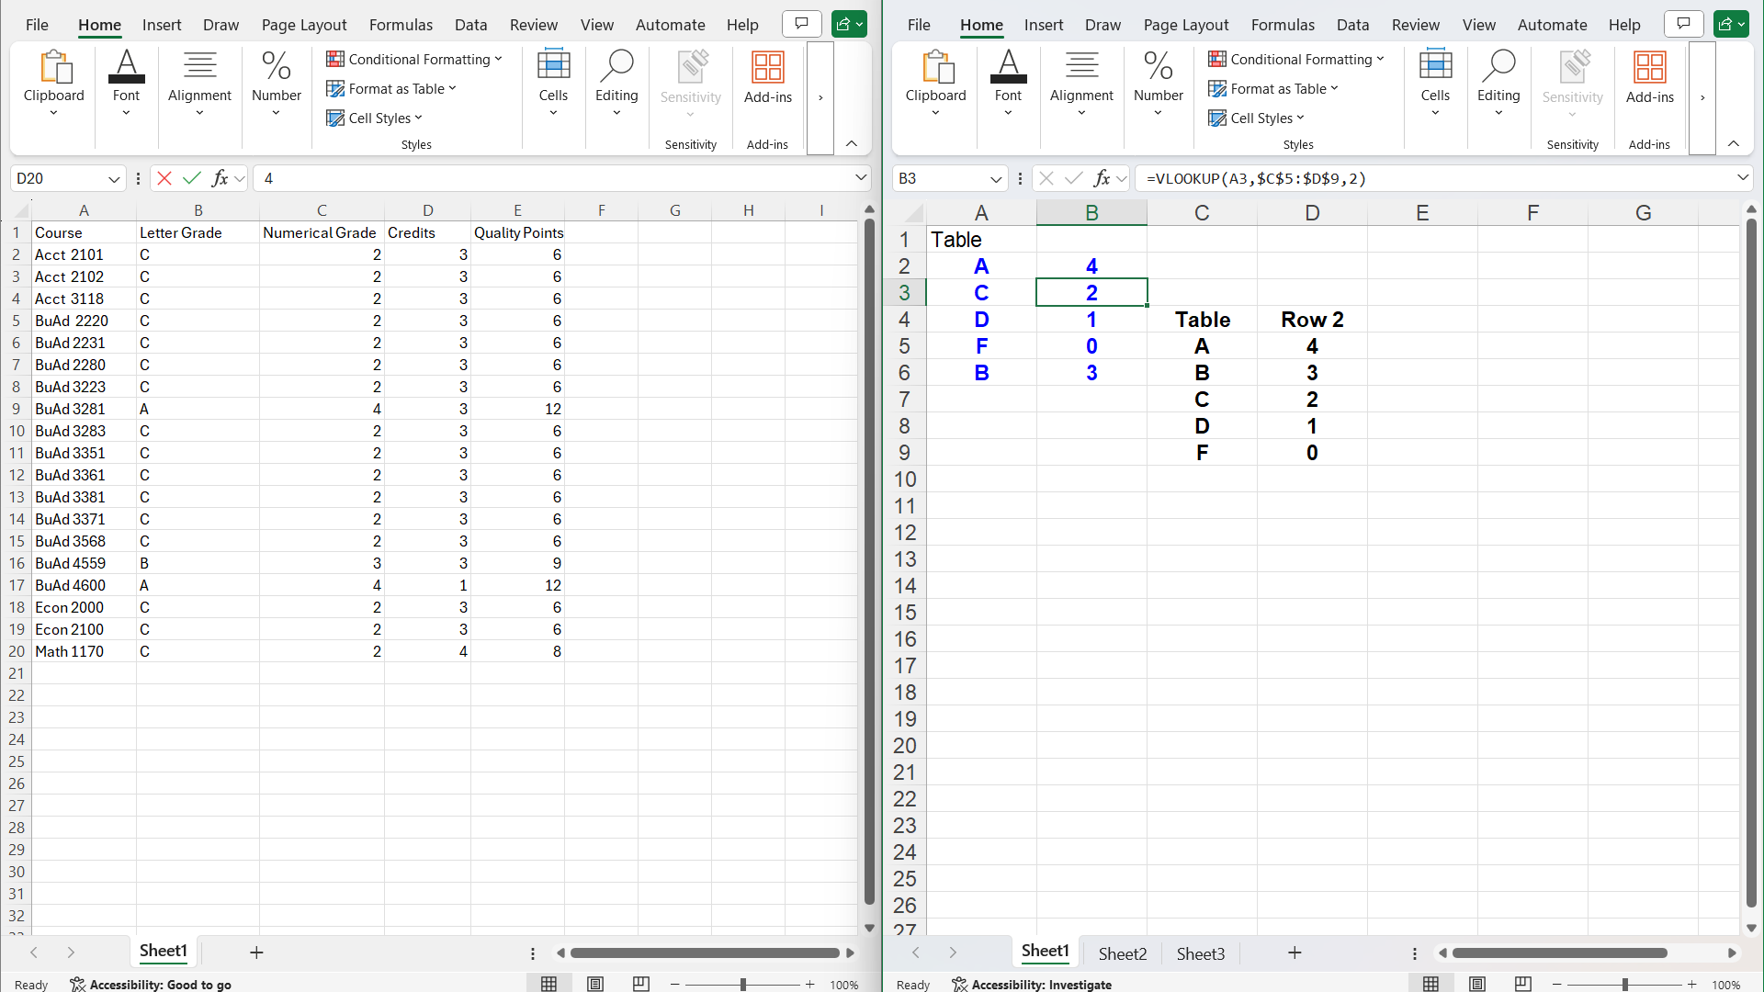Switch to the Formulas tab in the left workbook
Viewport: 1764px width, 992px height.
(401, 25)
